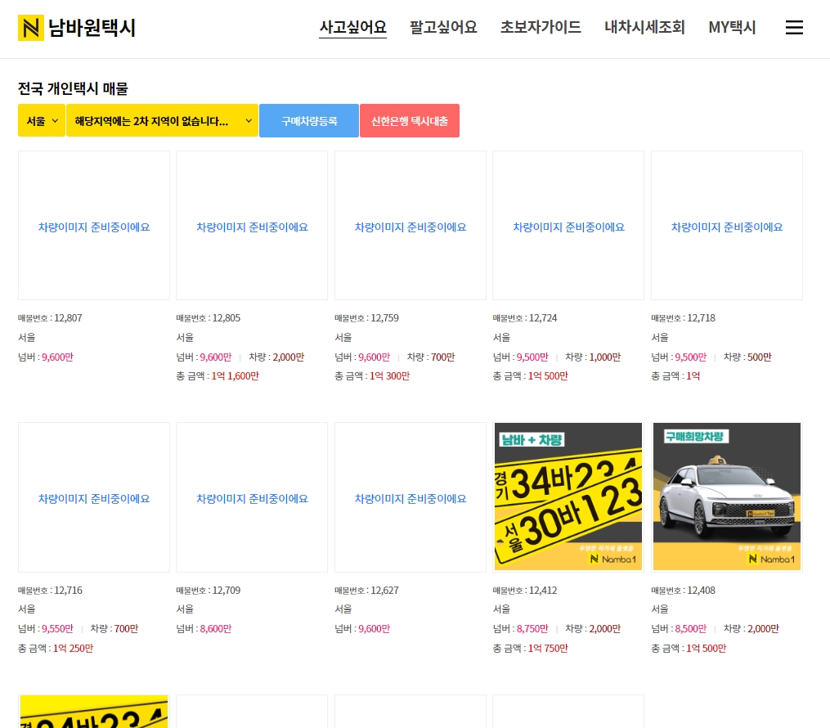Click number price 8,600만 of listing 12,709
Screen dimensions: 830x728
[216, 629]
